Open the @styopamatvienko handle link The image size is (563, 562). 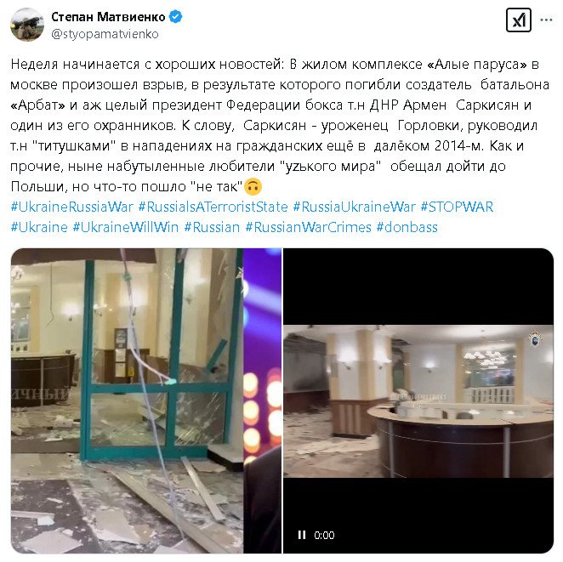click(x=105, y=34)
